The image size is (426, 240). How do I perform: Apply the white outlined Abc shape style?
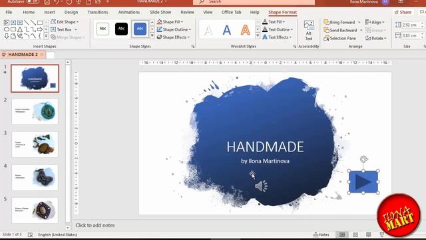[x=103, y=29]
